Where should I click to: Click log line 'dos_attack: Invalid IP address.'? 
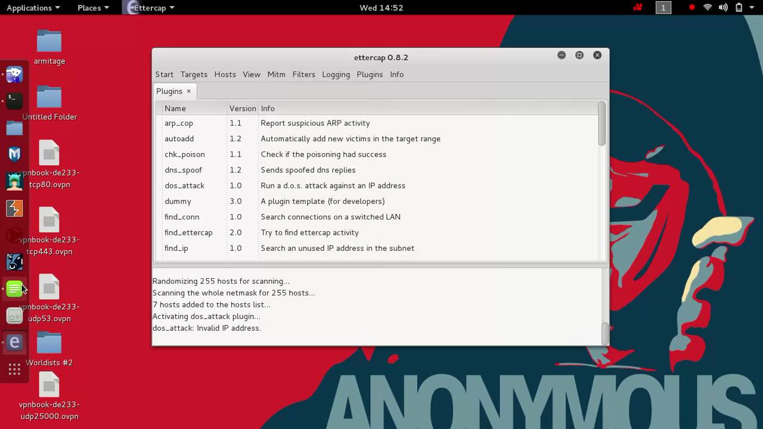click(x=207, y=328)
